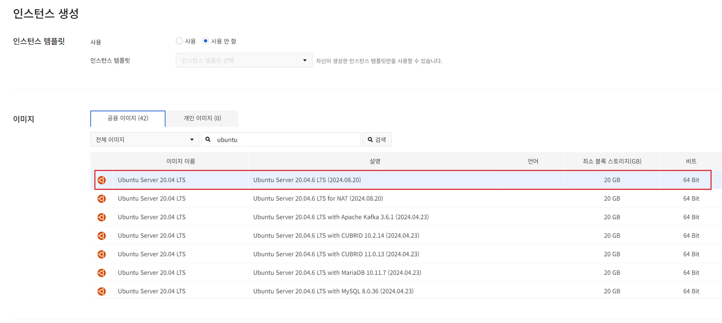Select the MariaDB 10.11.7 image description
Screen dimensions: 722x323
337,273
